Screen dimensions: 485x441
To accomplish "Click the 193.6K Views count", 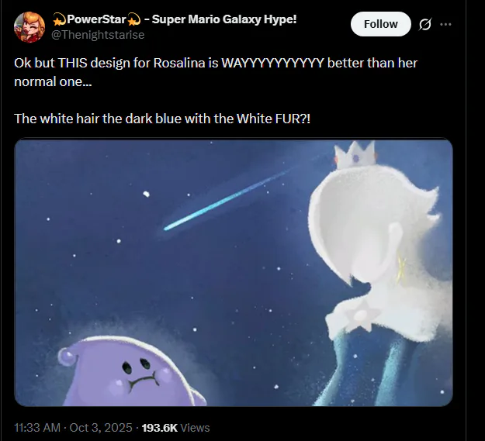I will tap(175, 427).
